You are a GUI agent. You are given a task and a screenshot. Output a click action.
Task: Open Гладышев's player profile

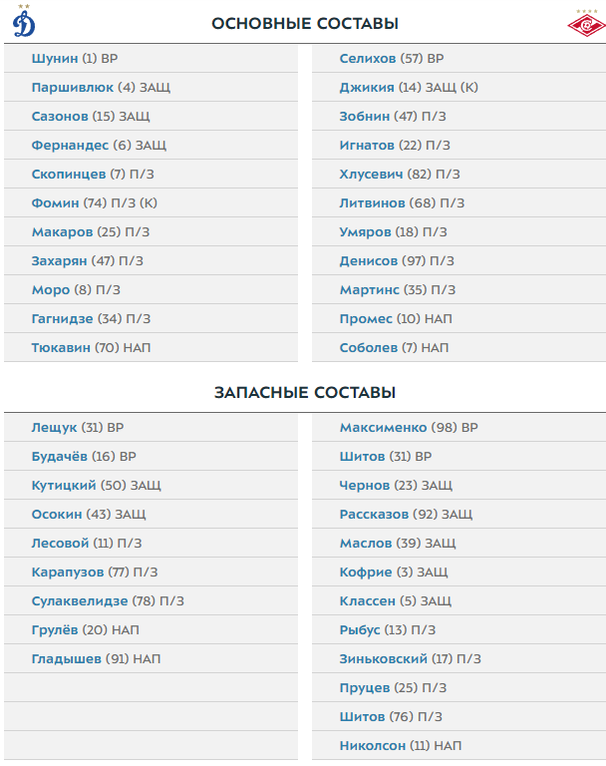[x=65, y=659]
